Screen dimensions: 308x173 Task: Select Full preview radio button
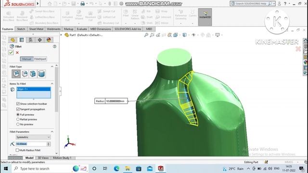[18, 114]
